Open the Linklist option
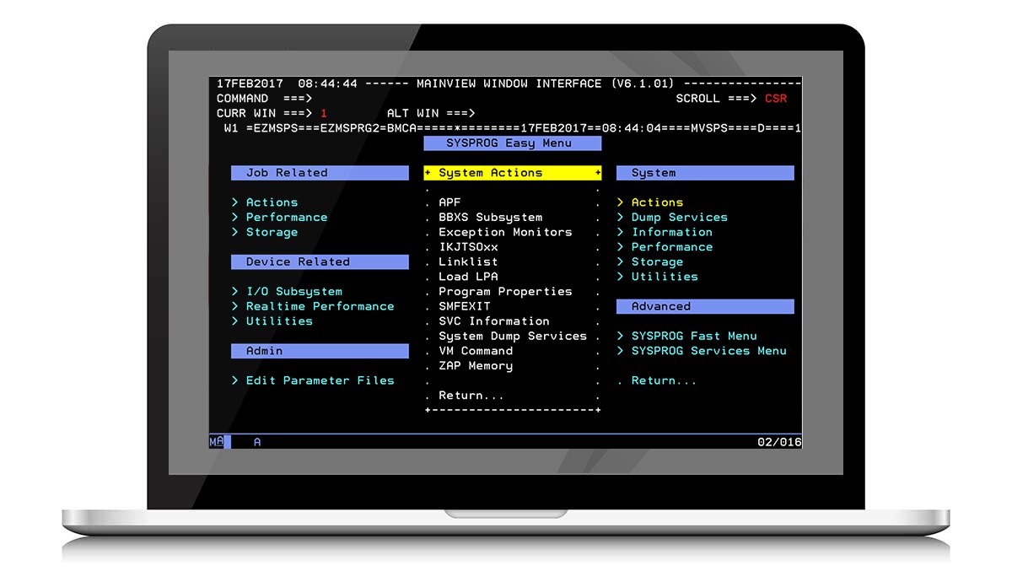 467,261
